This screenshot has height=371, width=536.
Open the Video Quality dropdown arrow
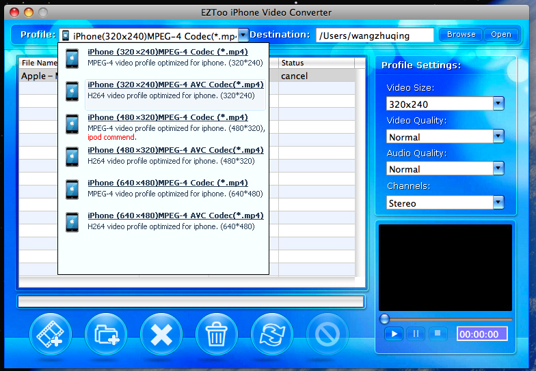point(498,136)
